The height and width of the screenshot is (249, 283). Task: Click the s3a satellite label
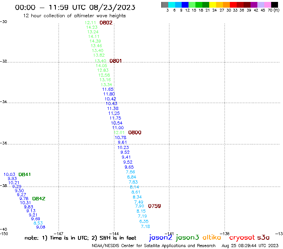point(263,238)
